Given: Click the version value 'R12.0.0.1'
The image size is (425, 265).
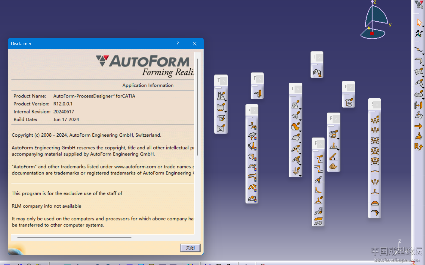Looking at the screenshot, I should tap(63, 104).
